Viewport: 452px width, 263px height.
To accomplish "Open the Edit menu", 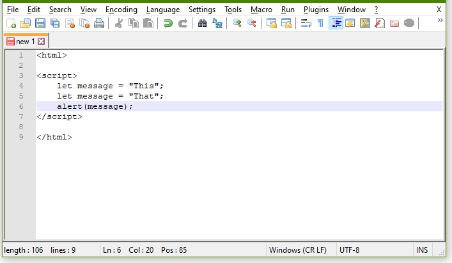I will tap(34, 10).
